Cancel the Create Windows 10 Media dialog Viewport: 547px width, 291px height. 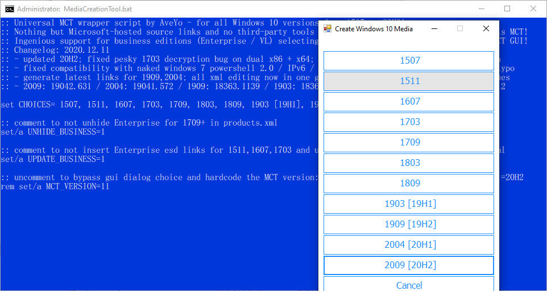coord(408,284)
